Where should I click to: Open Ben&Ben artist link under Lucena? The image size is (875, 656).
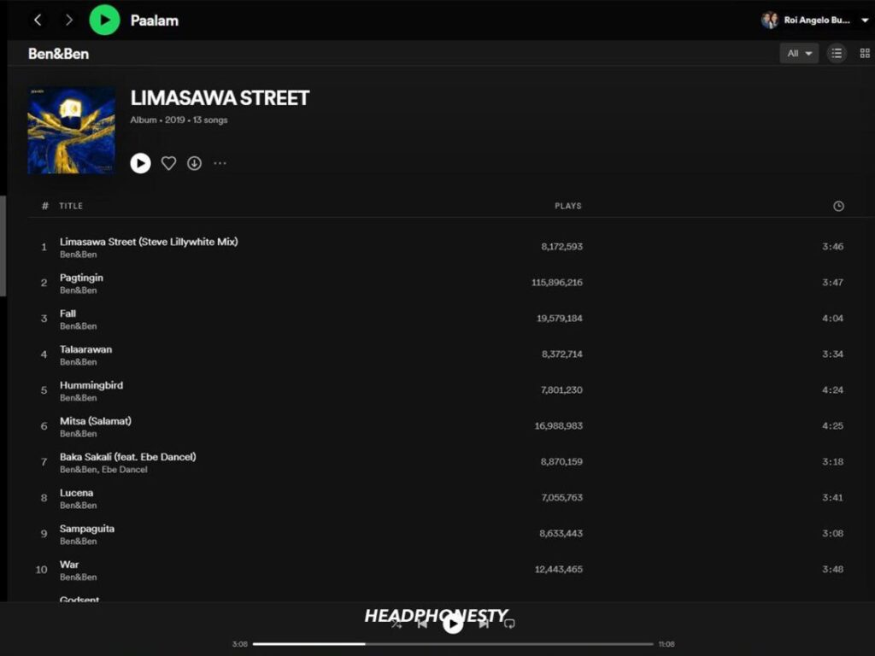click(x=78, y=506)
